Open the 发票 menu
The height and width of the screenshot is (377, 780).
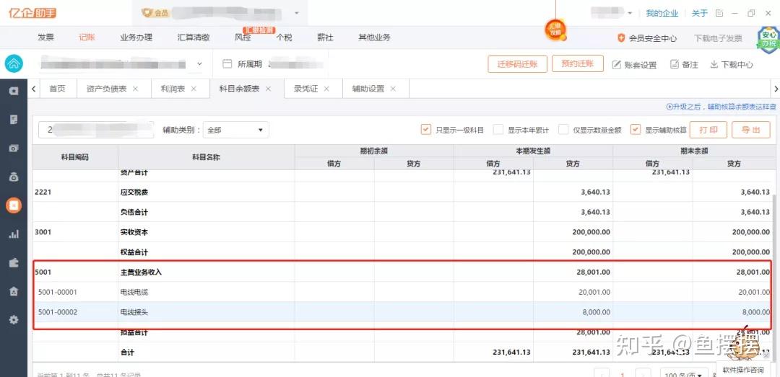pyautogui.click(x=46, y=37)
